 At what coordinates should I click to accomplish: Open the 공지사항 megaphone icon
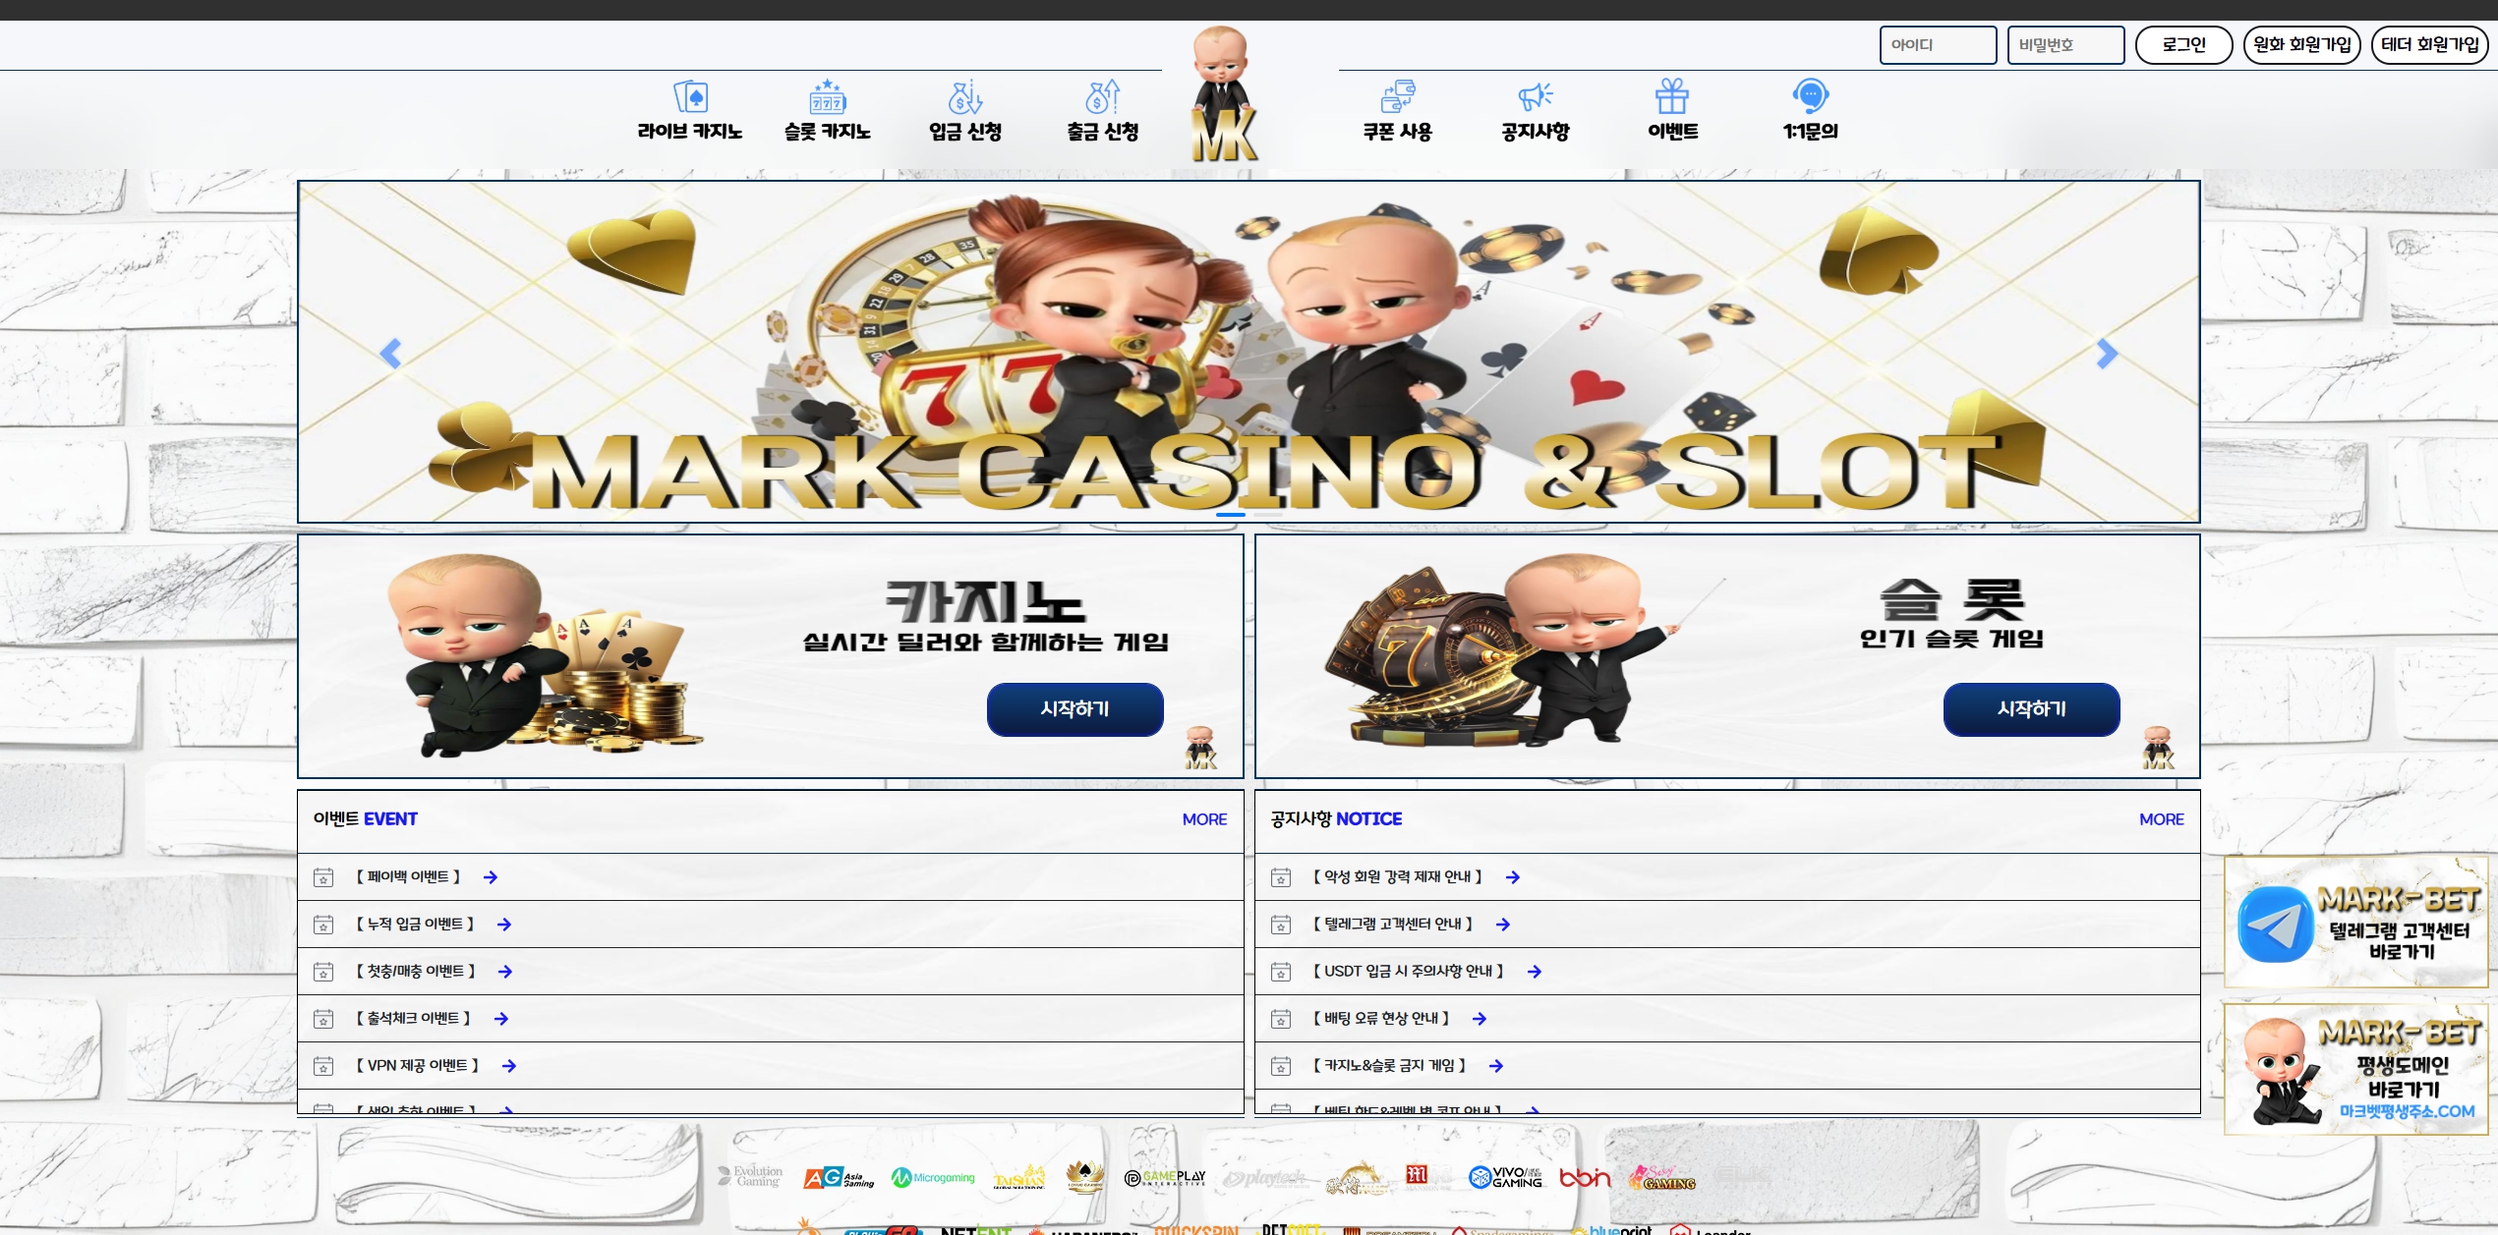pos(1535,97)
